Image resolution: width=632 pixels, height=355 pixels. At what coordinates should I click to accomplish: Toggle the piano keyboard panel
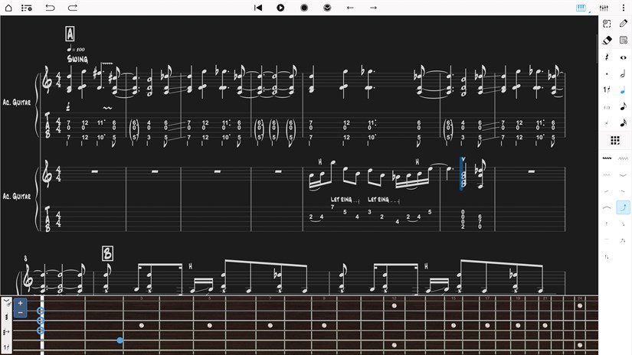tap(581, 8)
